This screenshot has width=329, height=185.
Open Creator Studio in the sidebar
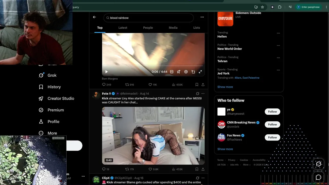point(56,98)
